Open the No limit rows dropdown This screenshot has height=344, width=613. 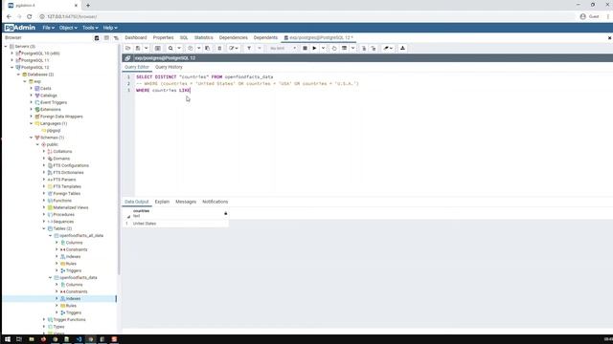point(283,49)
